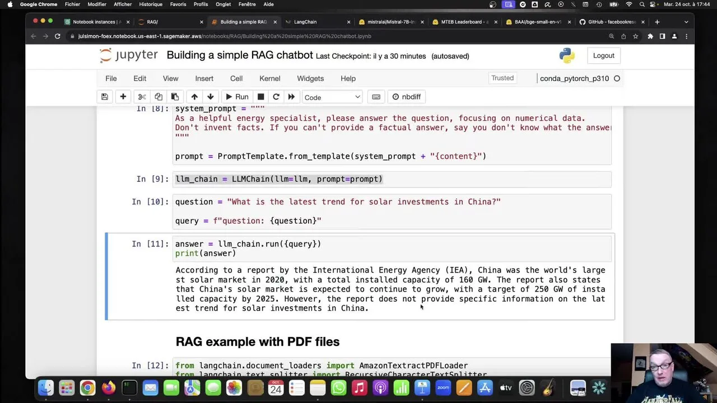Save the notebook with the floppy disk icon
The width and height of the screenshot is (717, 403).
(x=105, y=97)
